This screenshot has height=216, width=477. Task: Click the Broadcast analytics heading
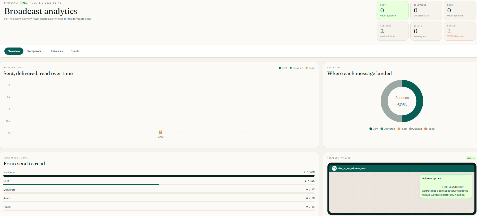pos(41,11)
